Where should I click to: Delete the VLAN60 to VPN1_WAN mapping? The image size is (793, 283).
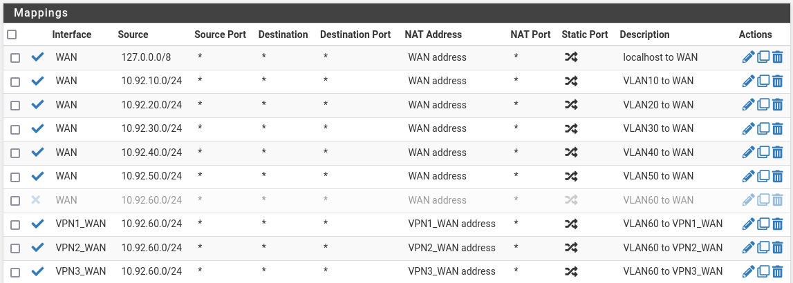(x=778, y=224)
